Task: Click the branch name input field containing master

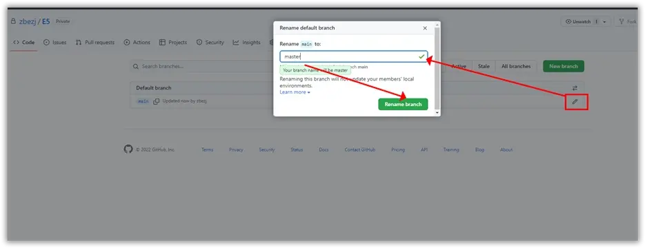Action: click(354, 56)
